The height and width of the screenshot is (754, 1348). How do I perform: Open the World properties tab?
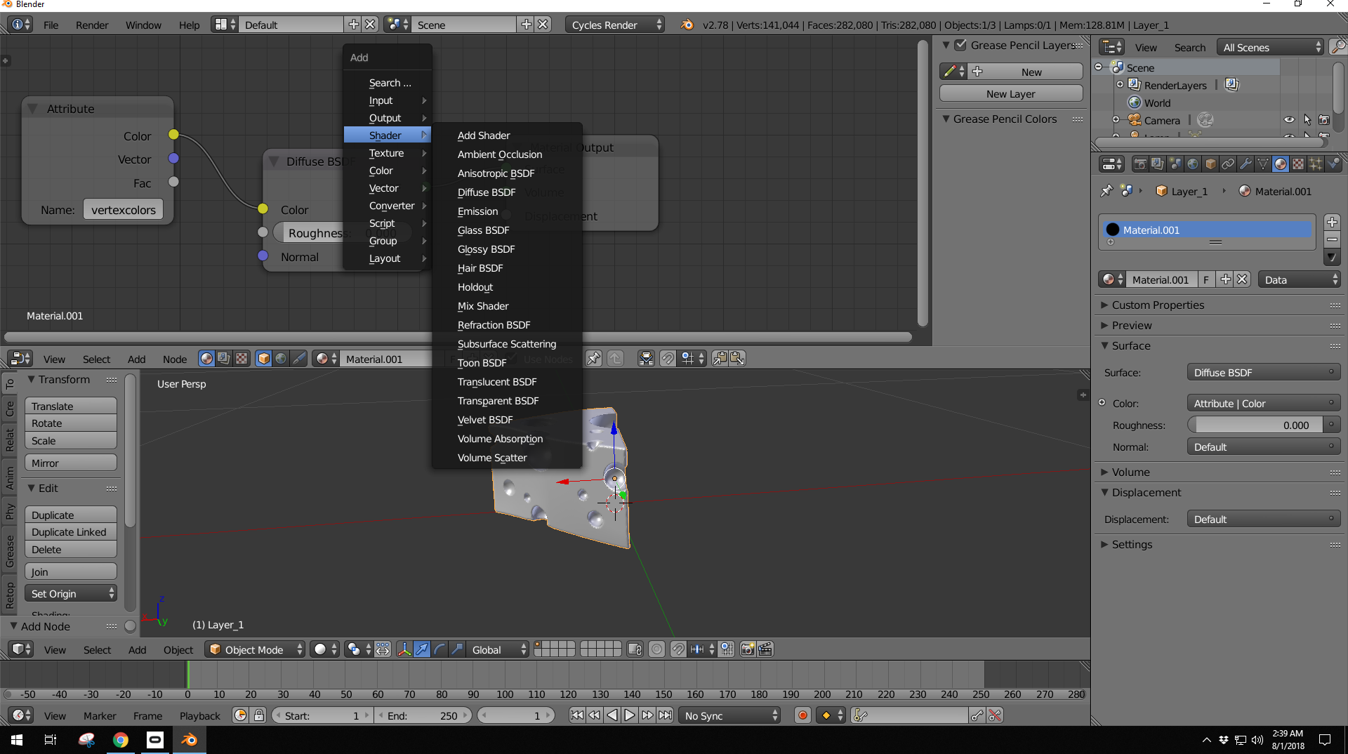tap(1192, 164)
